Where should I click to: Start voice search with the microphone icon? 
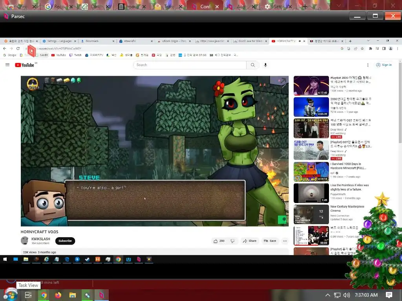pos(265,65)
